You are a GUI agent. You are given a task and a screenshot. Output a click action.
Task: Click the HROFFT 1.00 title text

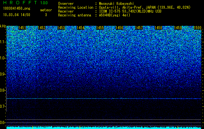coord(26,3)
